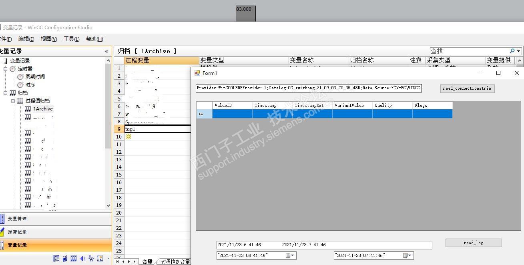Open navigation shortcut bar overflow arrow
Image resolution: width=524 pixels, height=265 pixels.
[108, 259]
